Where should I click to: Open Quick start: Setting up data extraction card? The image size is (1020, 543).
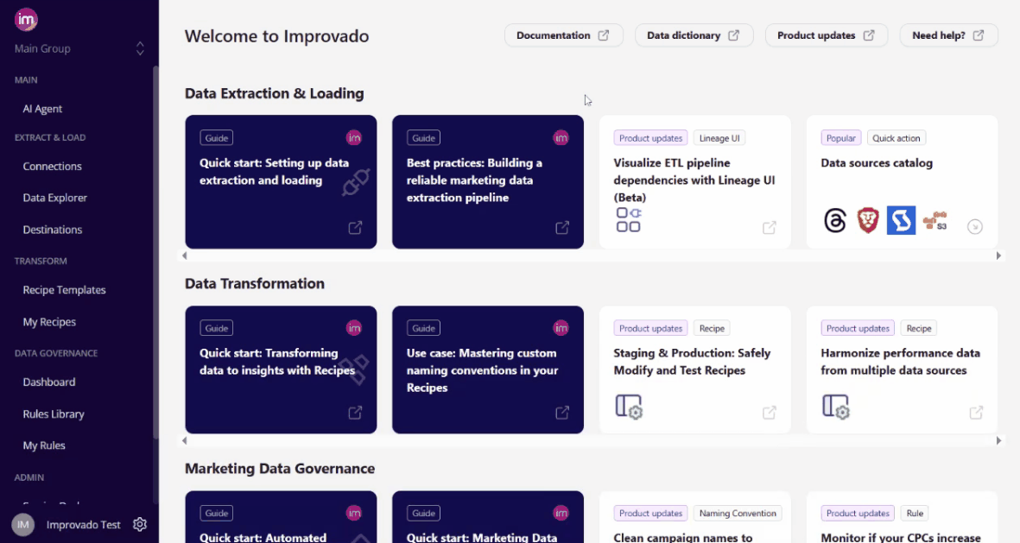click(x=281, y=181)
